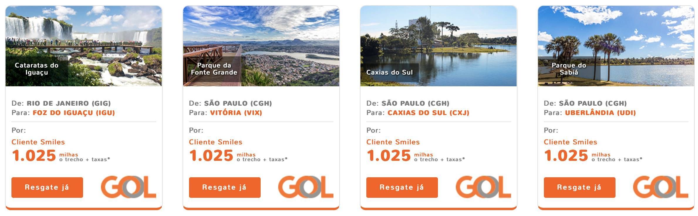The height and width of the screenshot is (216, 698).
Task: Open the Caxias do Sul lake photo
Action: pyautogui.click(x=439, y=46)
